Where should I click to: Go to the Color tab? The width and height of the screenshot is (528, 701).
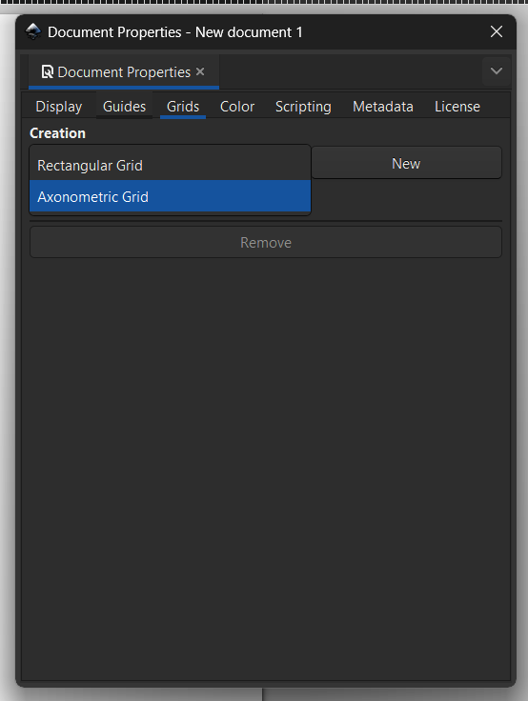click(x=237, y=107)
